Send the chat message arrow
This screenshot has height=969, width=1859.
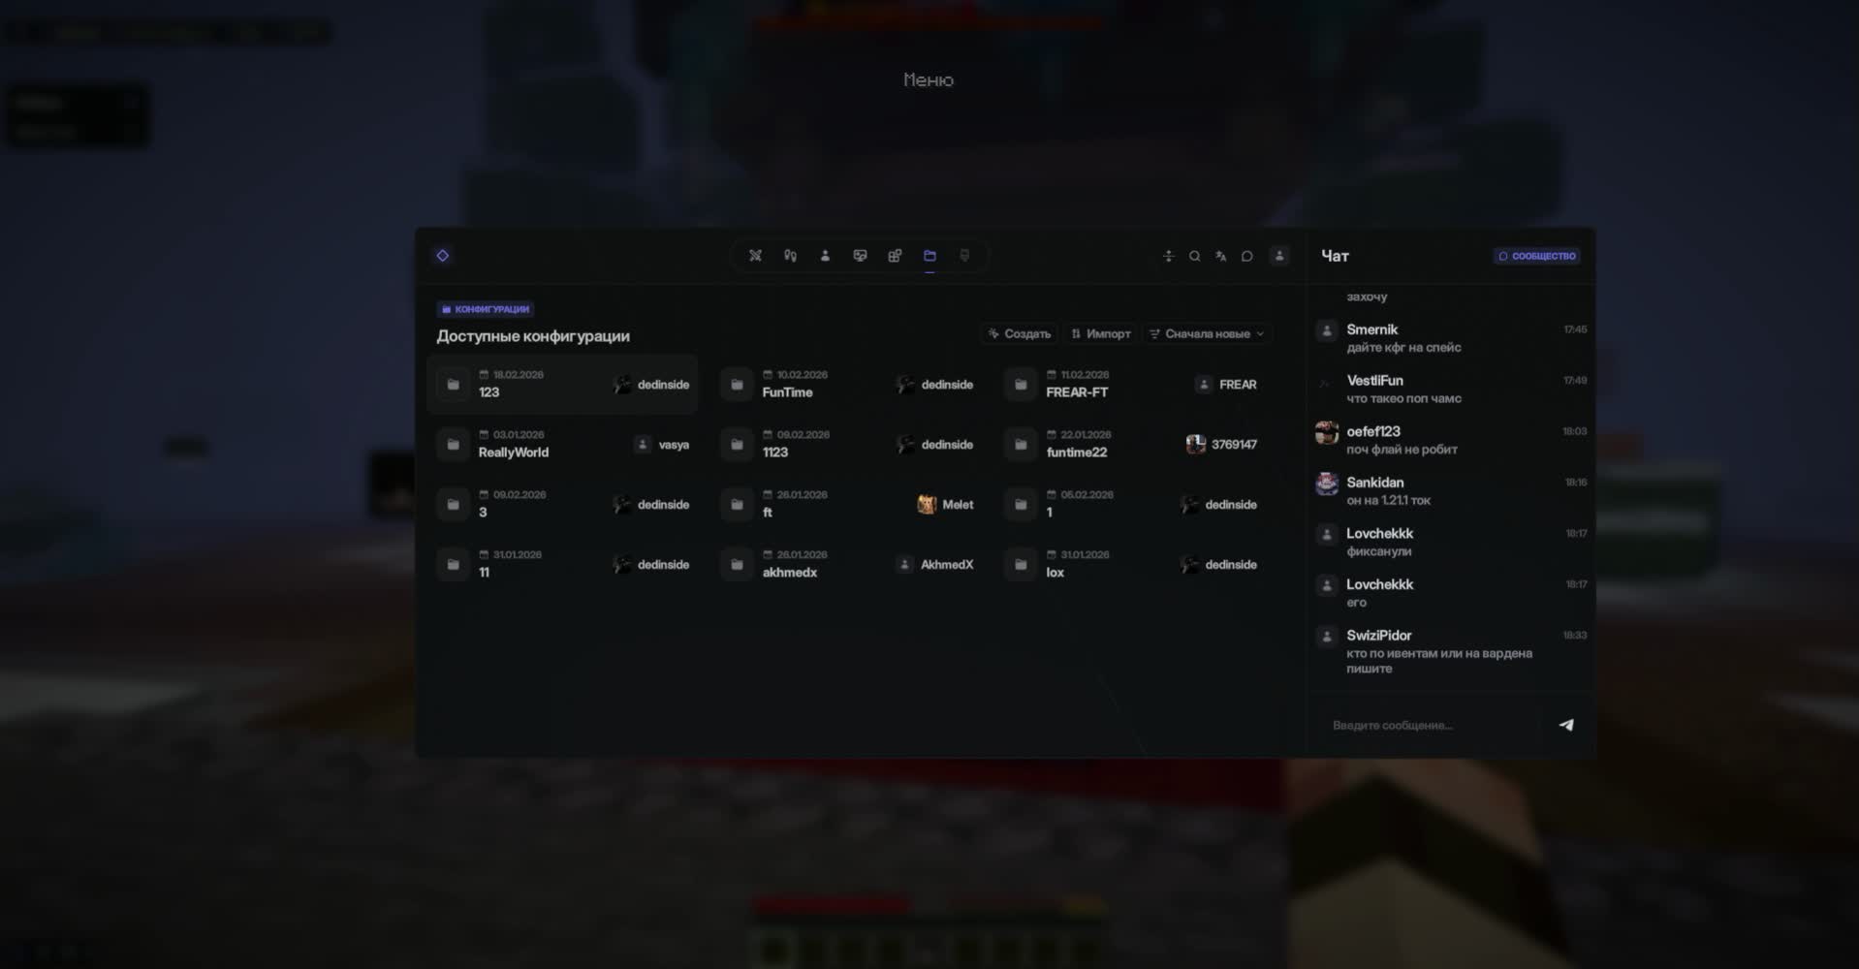(x=1566, y=725)
